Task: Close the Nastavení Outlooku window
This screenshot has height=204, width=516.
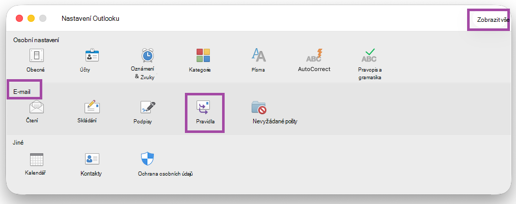Action: coord(19,18)
